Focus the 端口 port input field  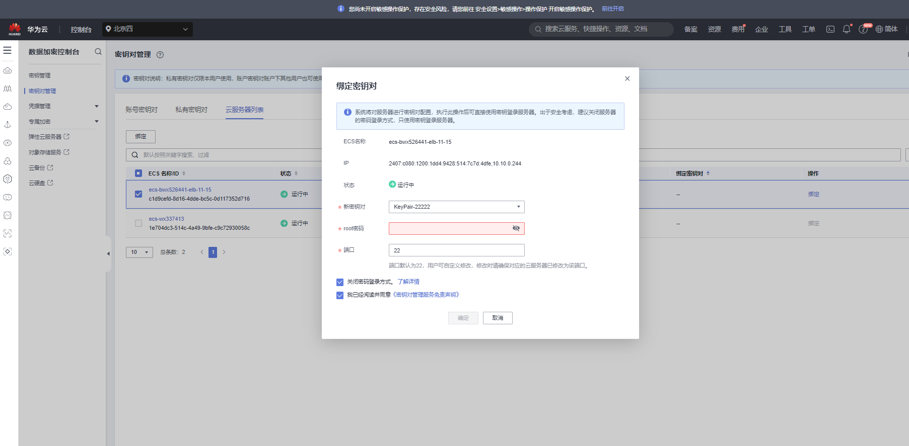pyautogui.click(x=457, y=250)
